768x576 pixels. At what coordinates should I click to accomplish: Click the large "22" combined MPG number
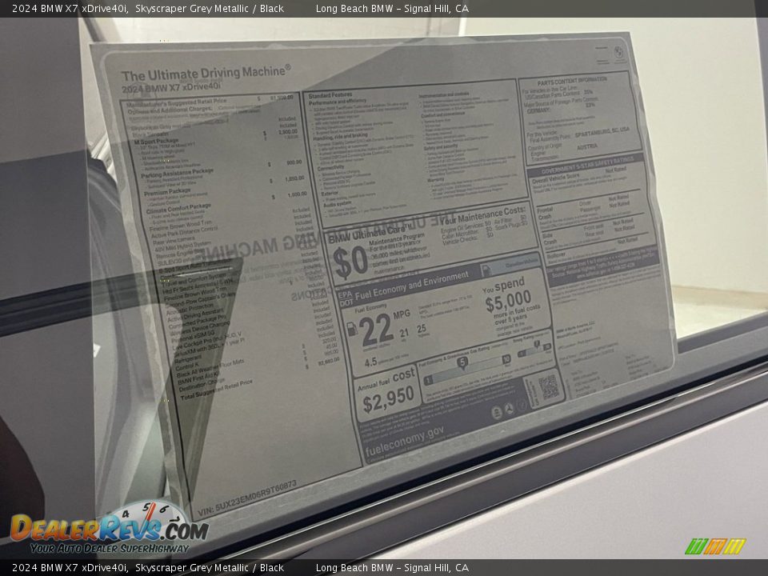[376, 329]
